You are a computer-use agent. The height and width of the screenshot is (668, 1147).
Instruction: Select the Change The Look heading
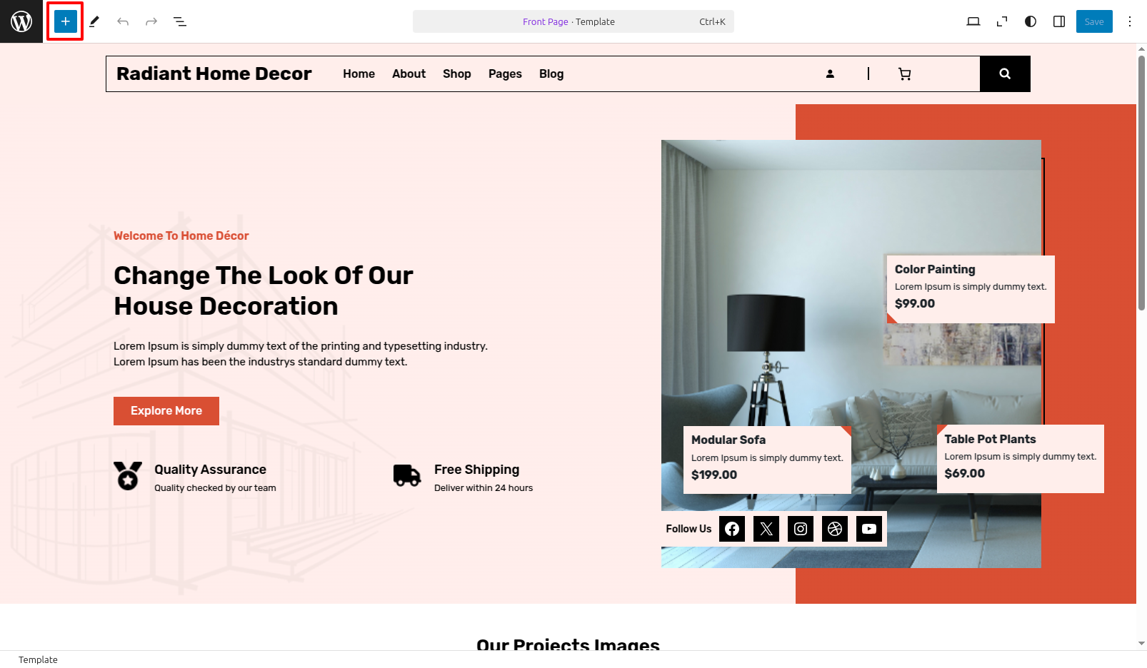(x=264, y=290)
